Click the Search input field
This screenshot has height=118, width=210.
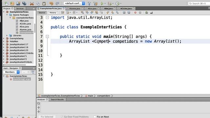click(199, 4)
